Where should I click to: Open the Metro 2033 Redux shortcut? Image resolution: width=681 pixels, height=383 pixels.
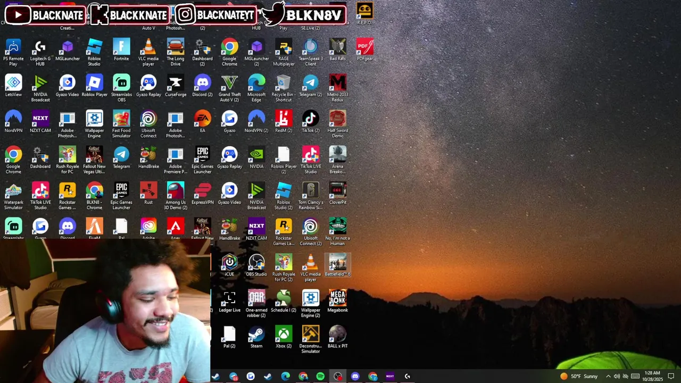(338, 88)
